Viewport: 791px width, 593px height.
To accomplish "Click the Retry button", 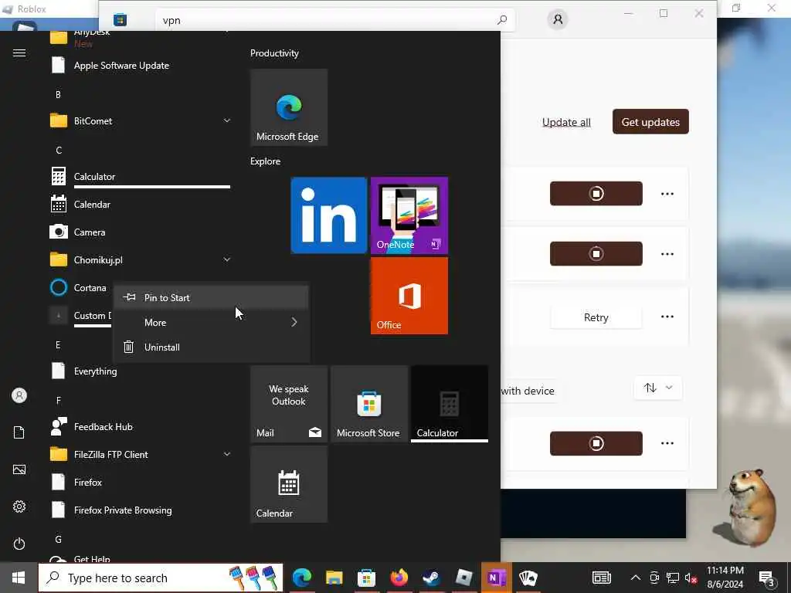I will pyautogui.click(x=596, y=317).
